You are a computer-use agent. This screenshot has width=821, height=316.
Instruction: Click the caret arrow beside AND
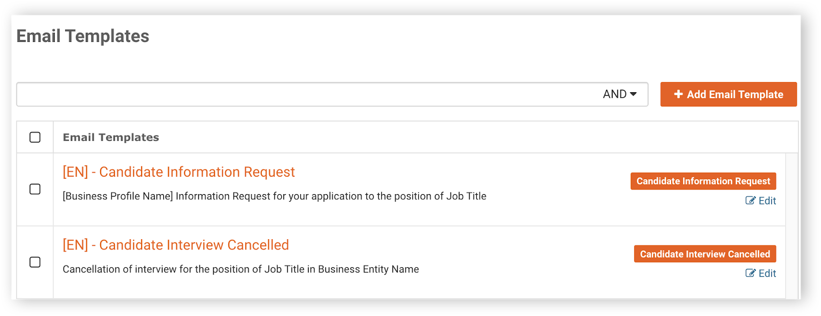tap(633, 94)
